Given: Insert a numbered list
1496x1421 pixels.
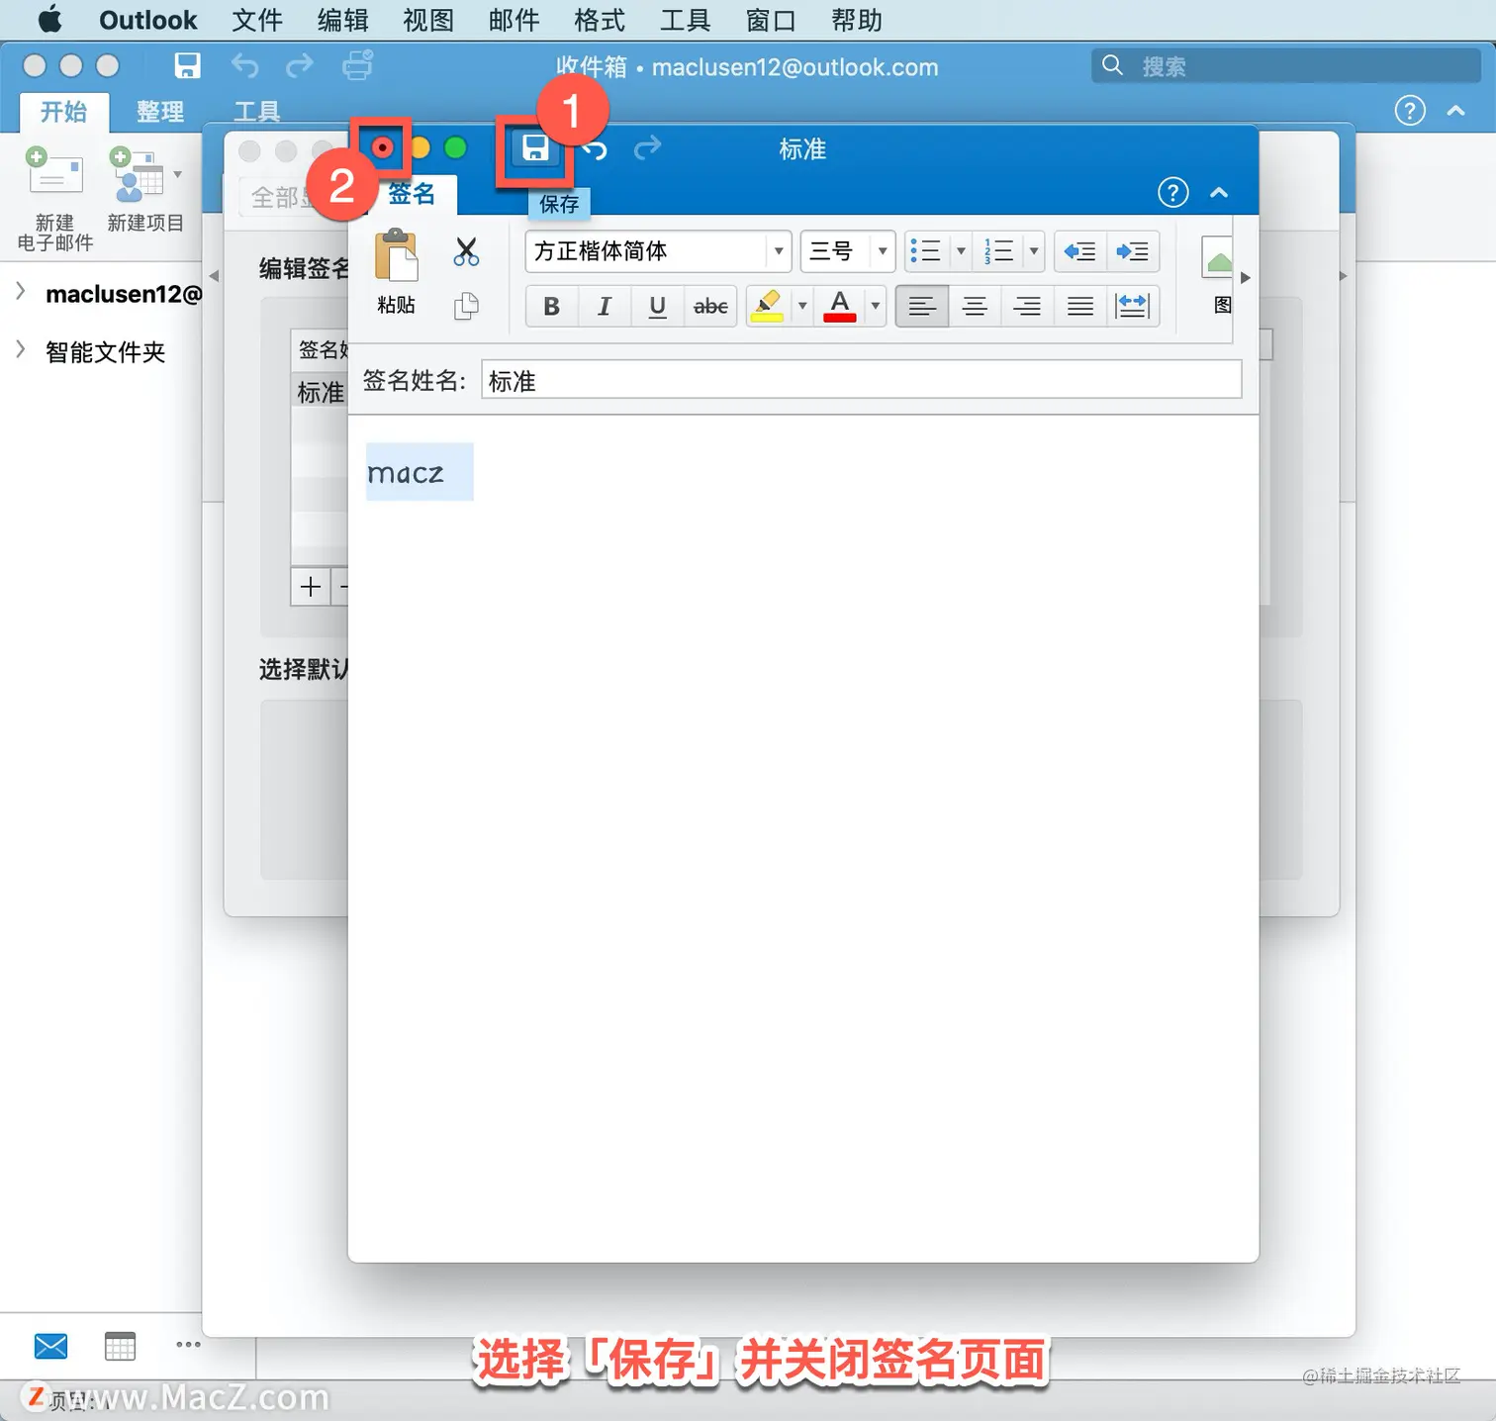Looking at the screenshot, I should click(x=999, y=251).
